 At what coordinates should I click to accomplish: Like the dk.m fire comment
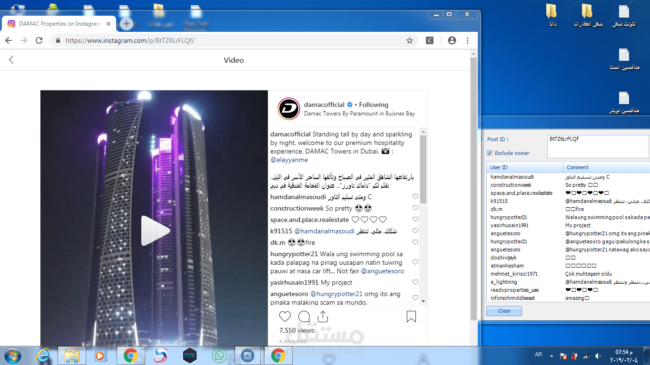point(415,242)
